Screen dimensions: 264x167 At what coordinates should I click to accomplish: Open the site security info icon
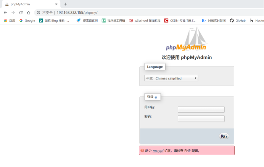pos(39,13)
